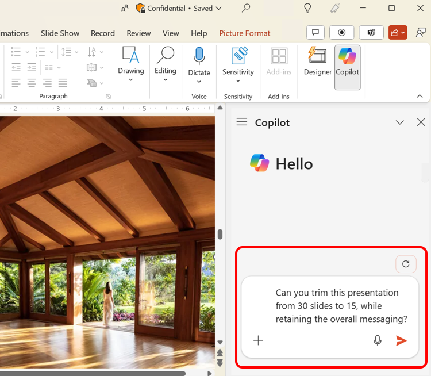Click the vertical scrollbar thumb beside slide
The width and height of the screenshot is (431, 376).
(x=220, y=235)
